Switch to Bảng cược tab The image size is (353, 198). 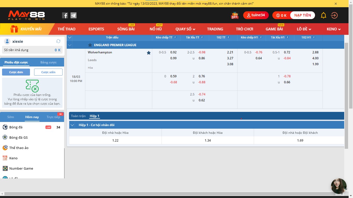pos(48,62)
